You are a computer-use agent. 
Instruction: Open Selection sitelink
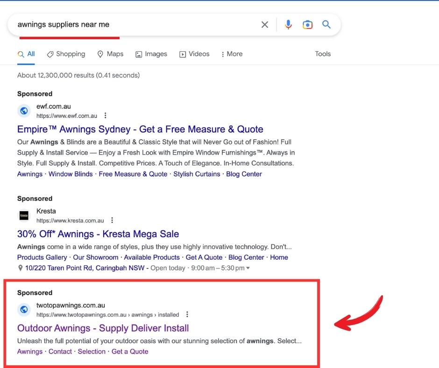click(92, 352)
